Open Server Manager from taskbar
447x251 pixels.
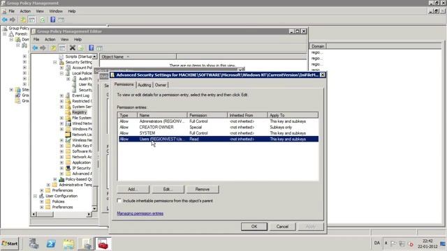tap(34, 243)
